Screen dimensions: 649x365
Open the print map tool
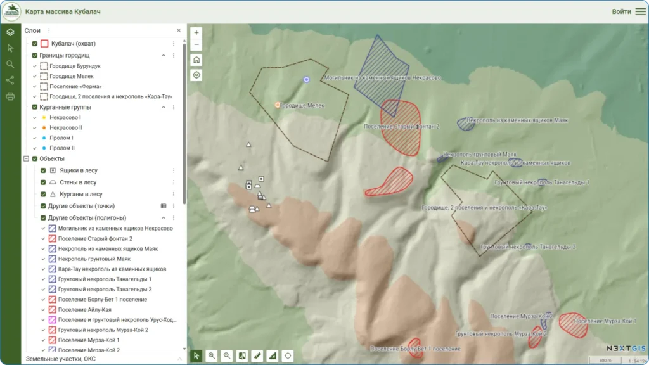pos(10,97)
